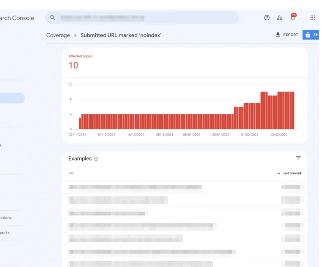Open the Examples table filter icon
The height and width of the screenshot is (267, 323).
[x=298, y=158]
